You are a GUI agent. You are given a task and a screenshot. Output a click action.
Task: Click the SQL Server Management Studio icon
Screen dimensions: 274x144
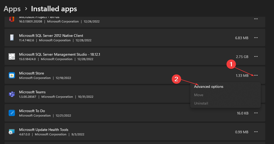(x=12, y=56)
